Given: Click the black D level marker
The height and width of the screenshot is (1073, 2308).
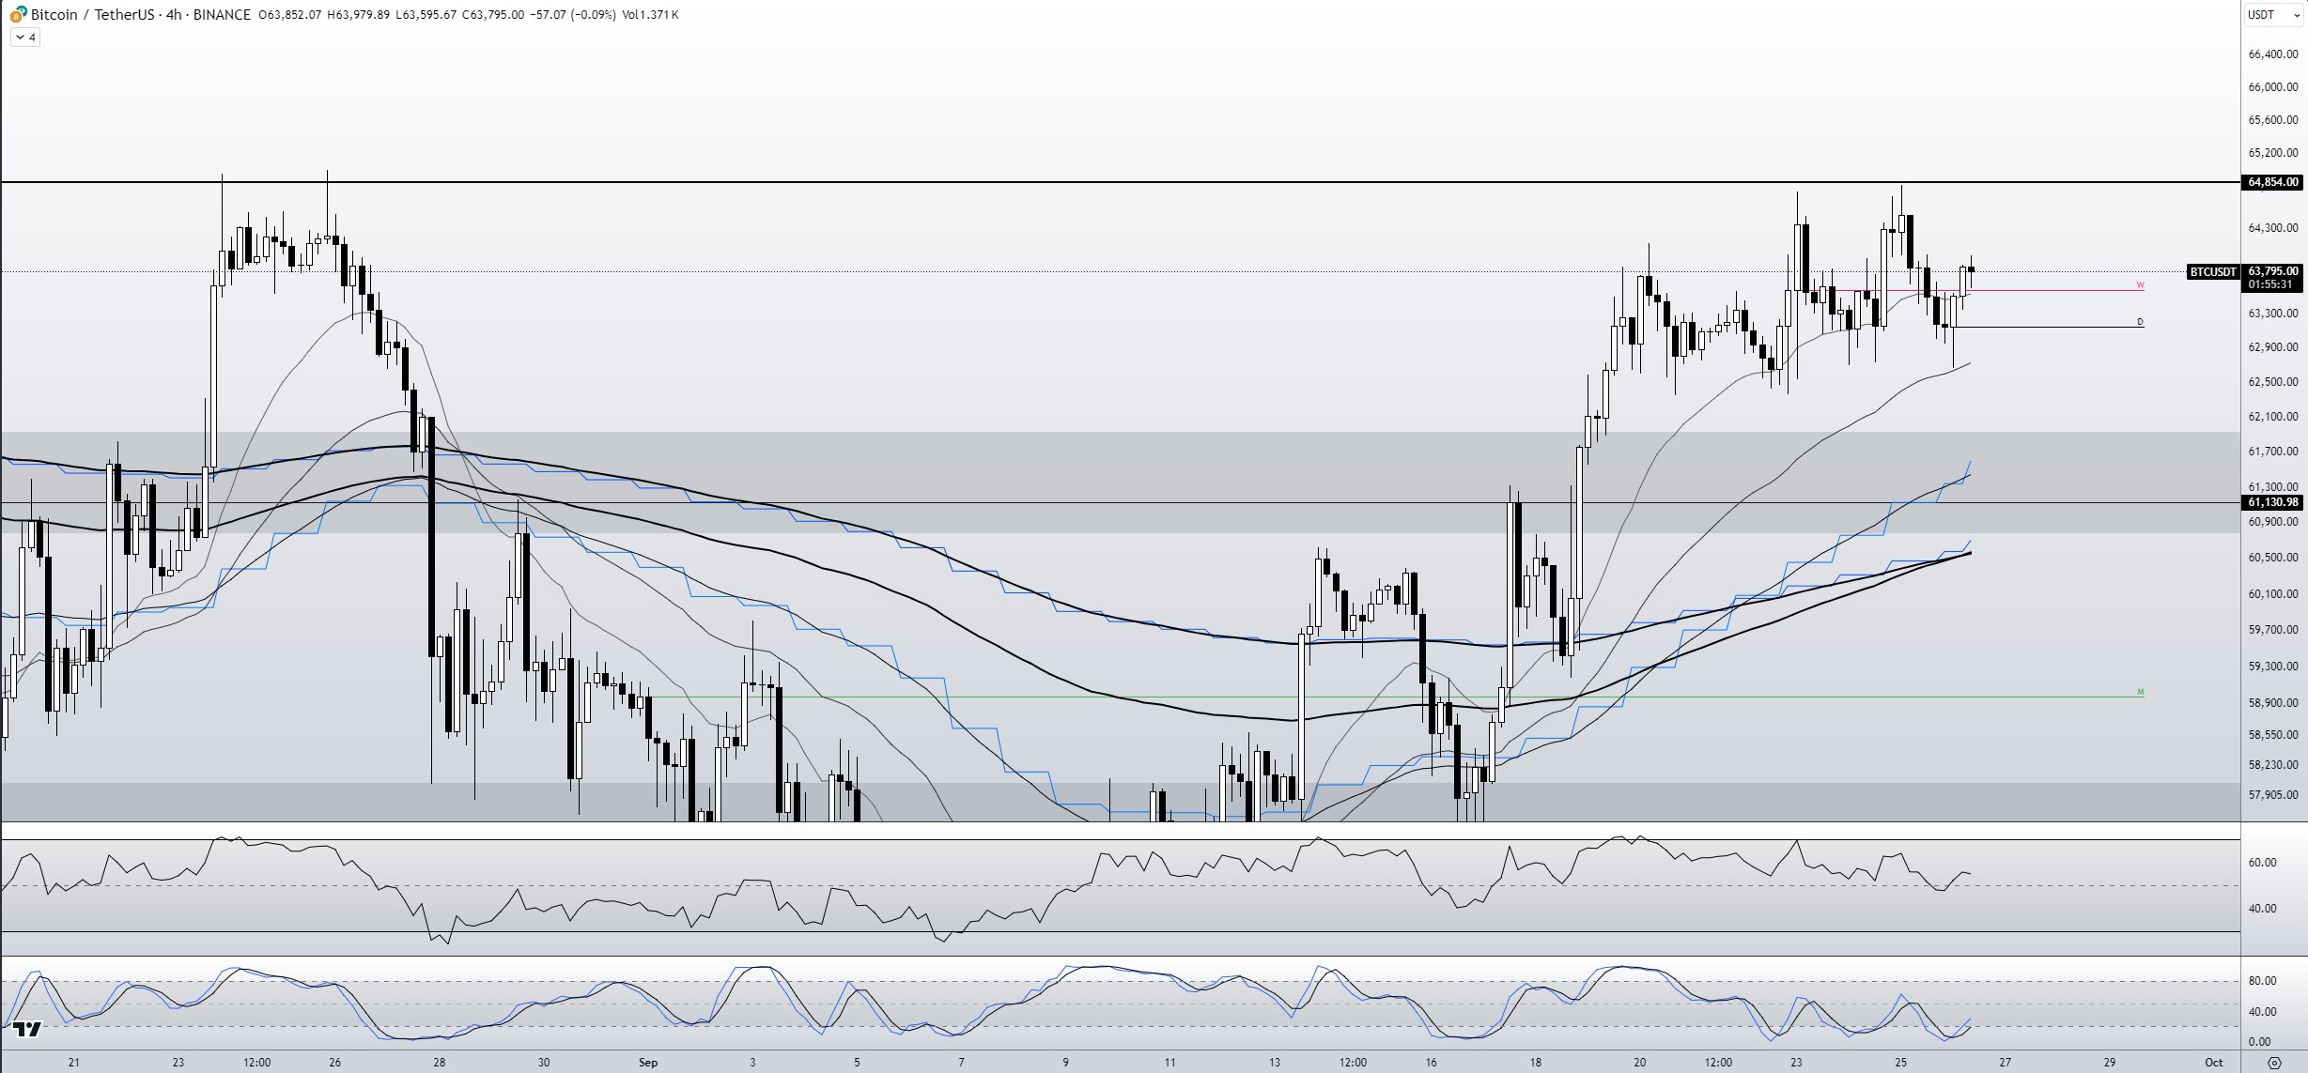Looking at the screenshot, I should [2141, 322].
